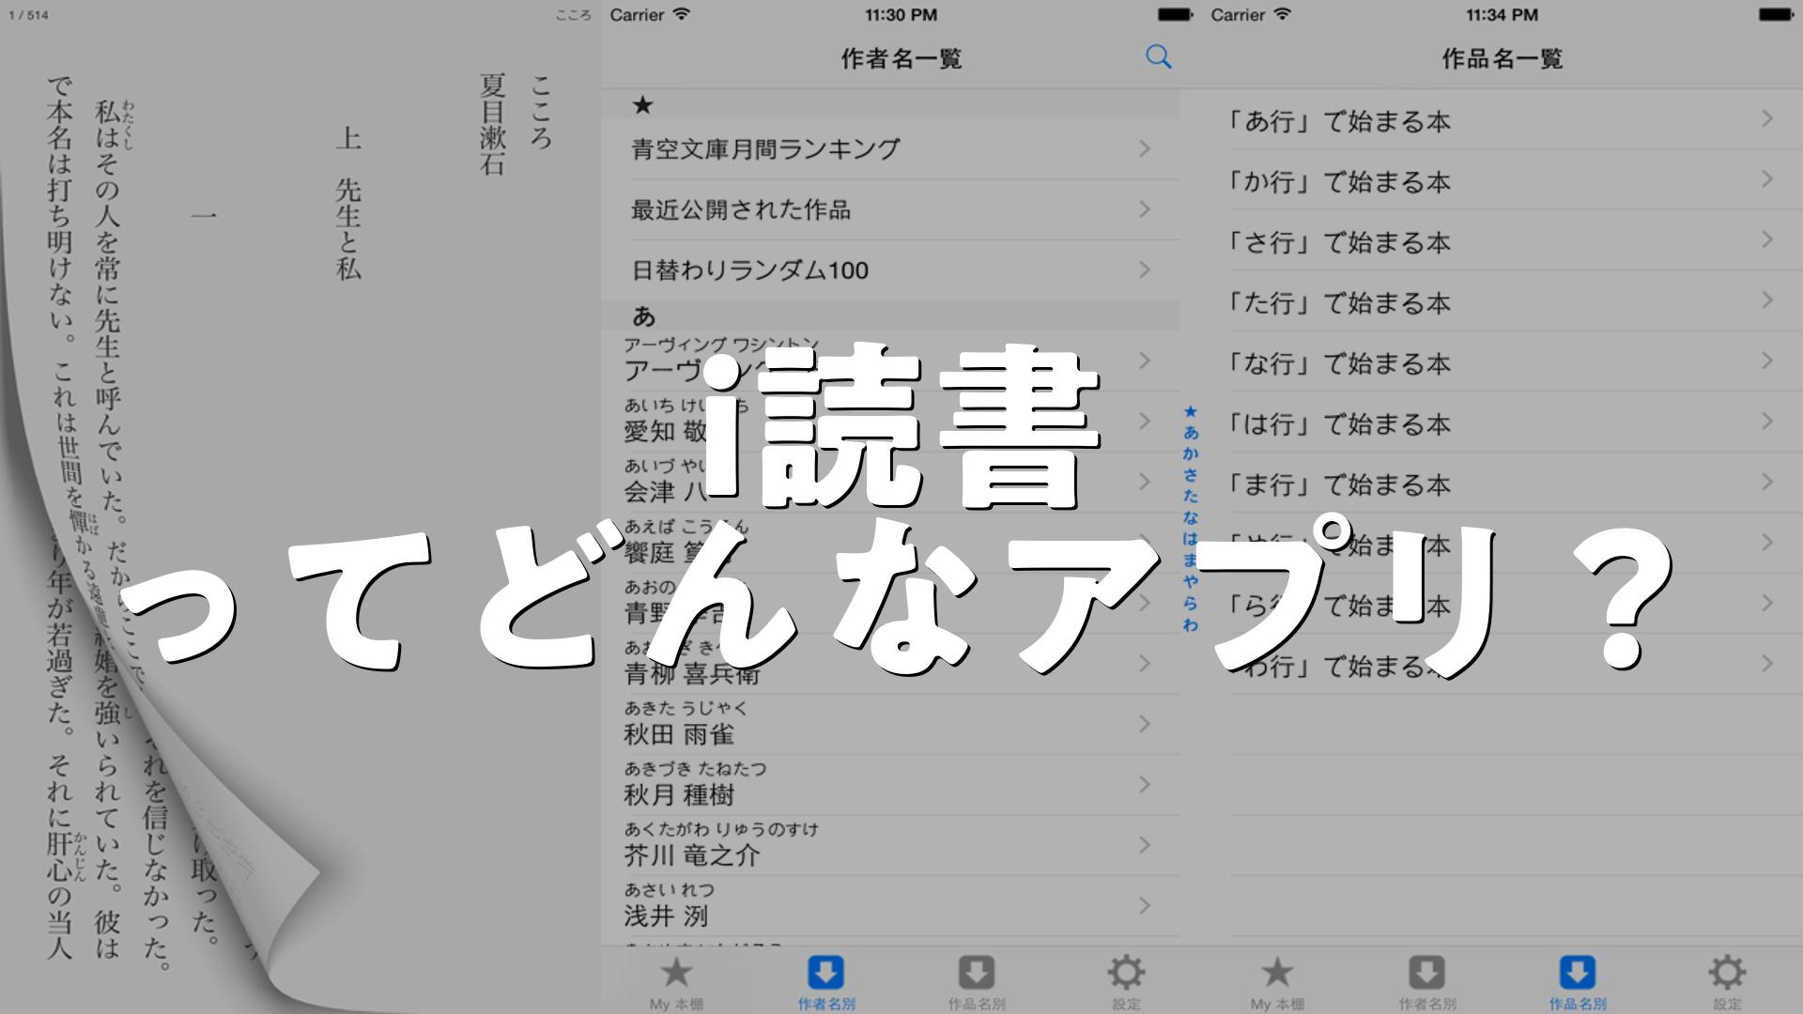The height and width of the screenshot is (1014, 1803).
Task: Open 「か行」で始まる本 row
Action: [x=1502, y=180]
